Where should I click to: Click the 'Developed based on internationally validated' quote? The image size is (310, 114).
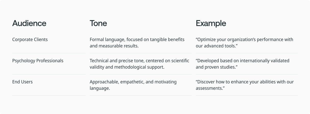coord(242,64)
